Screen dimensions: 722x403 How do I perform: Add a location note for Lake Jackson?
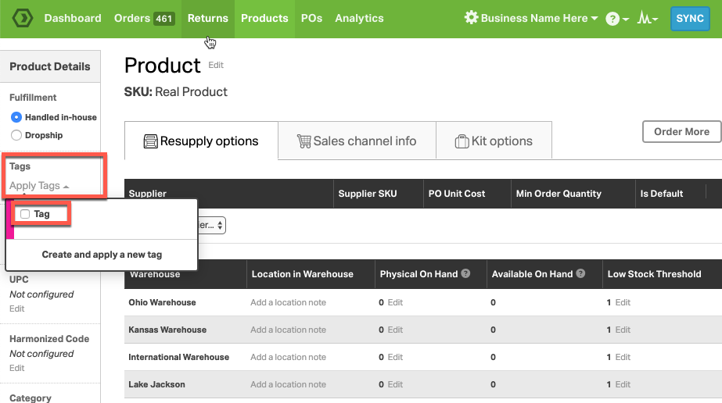click(288, 384)
